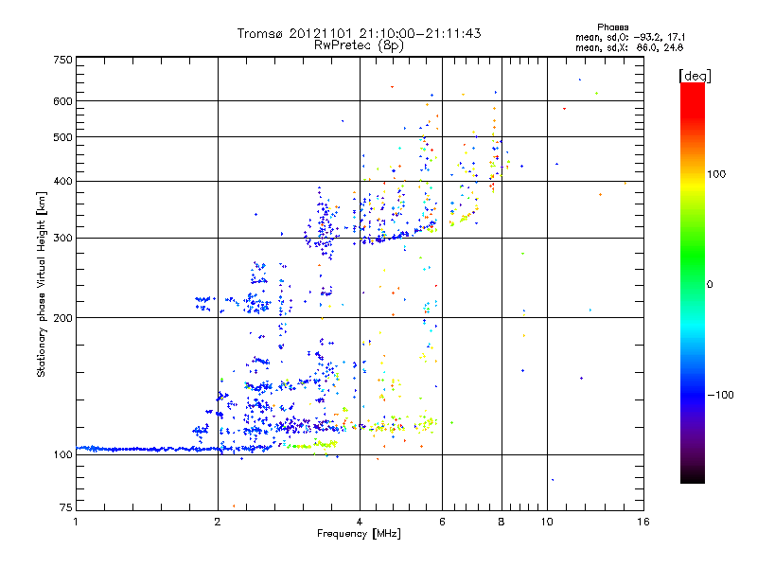Select the "mean, sd,O: -93.2, 17.1" line
The width and height of the screenshot is (757, 568).
click(x=630, y=37)
